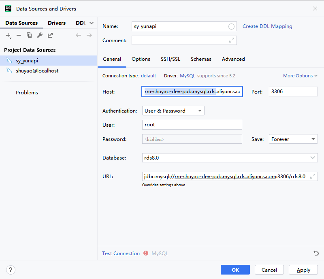Image resolution: width=324 pixels, height=279 pixels.
Task: Click Create DDL Mapping link
Action: coord(267,26)
